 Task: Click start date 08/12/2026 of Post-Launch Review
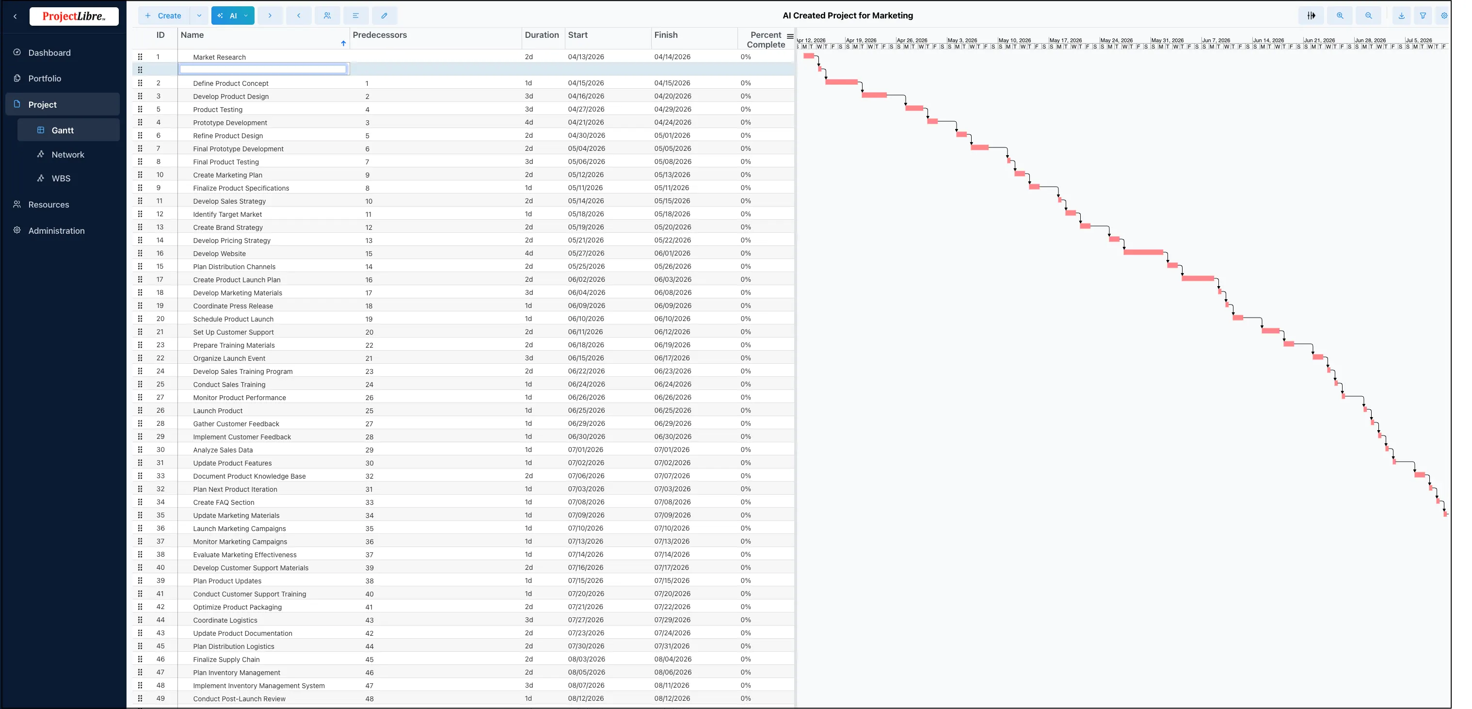(x=586, y=698)
